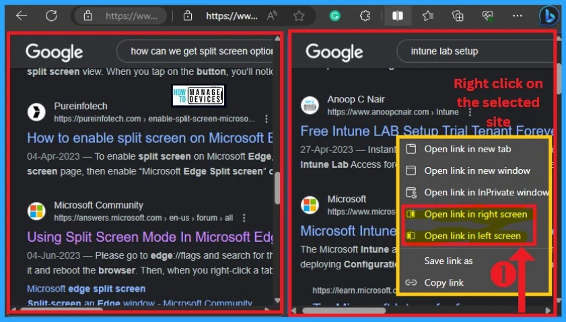
Task: Open Settings and more ellipsis menu
Action: click(x=518, y=15)
